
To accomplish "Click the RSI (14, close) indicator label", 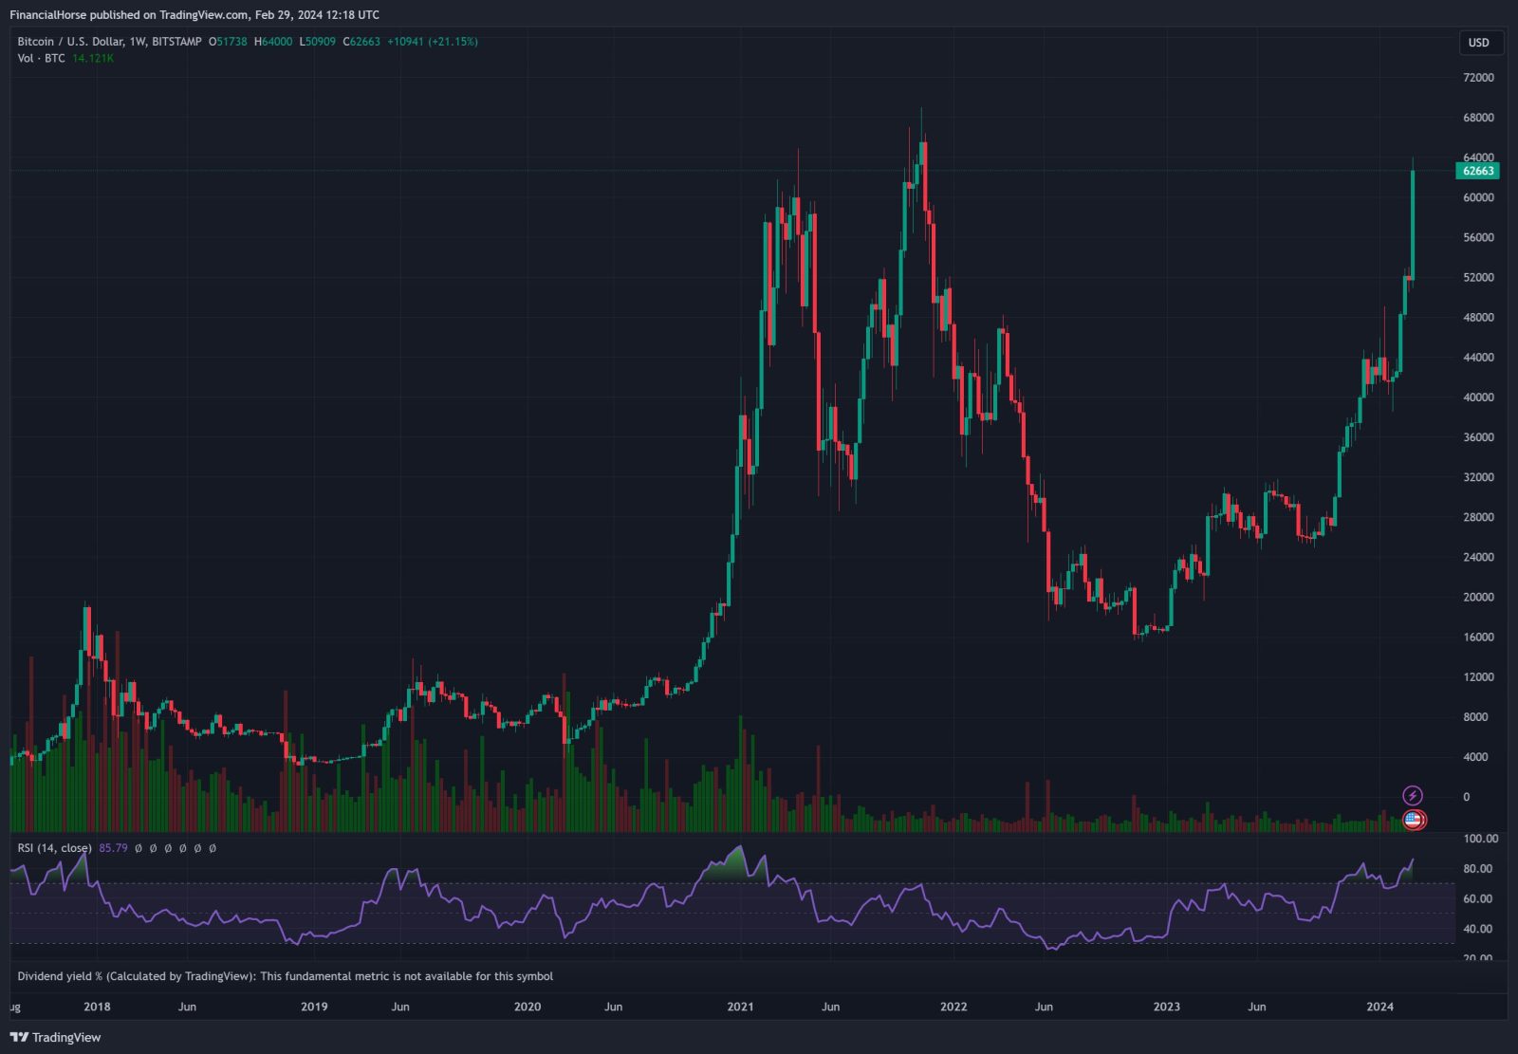I will pyautogui.click(x=55, y=848).
